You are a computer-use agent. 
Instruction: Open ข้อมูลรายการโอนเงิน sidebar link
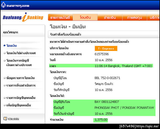21,78
